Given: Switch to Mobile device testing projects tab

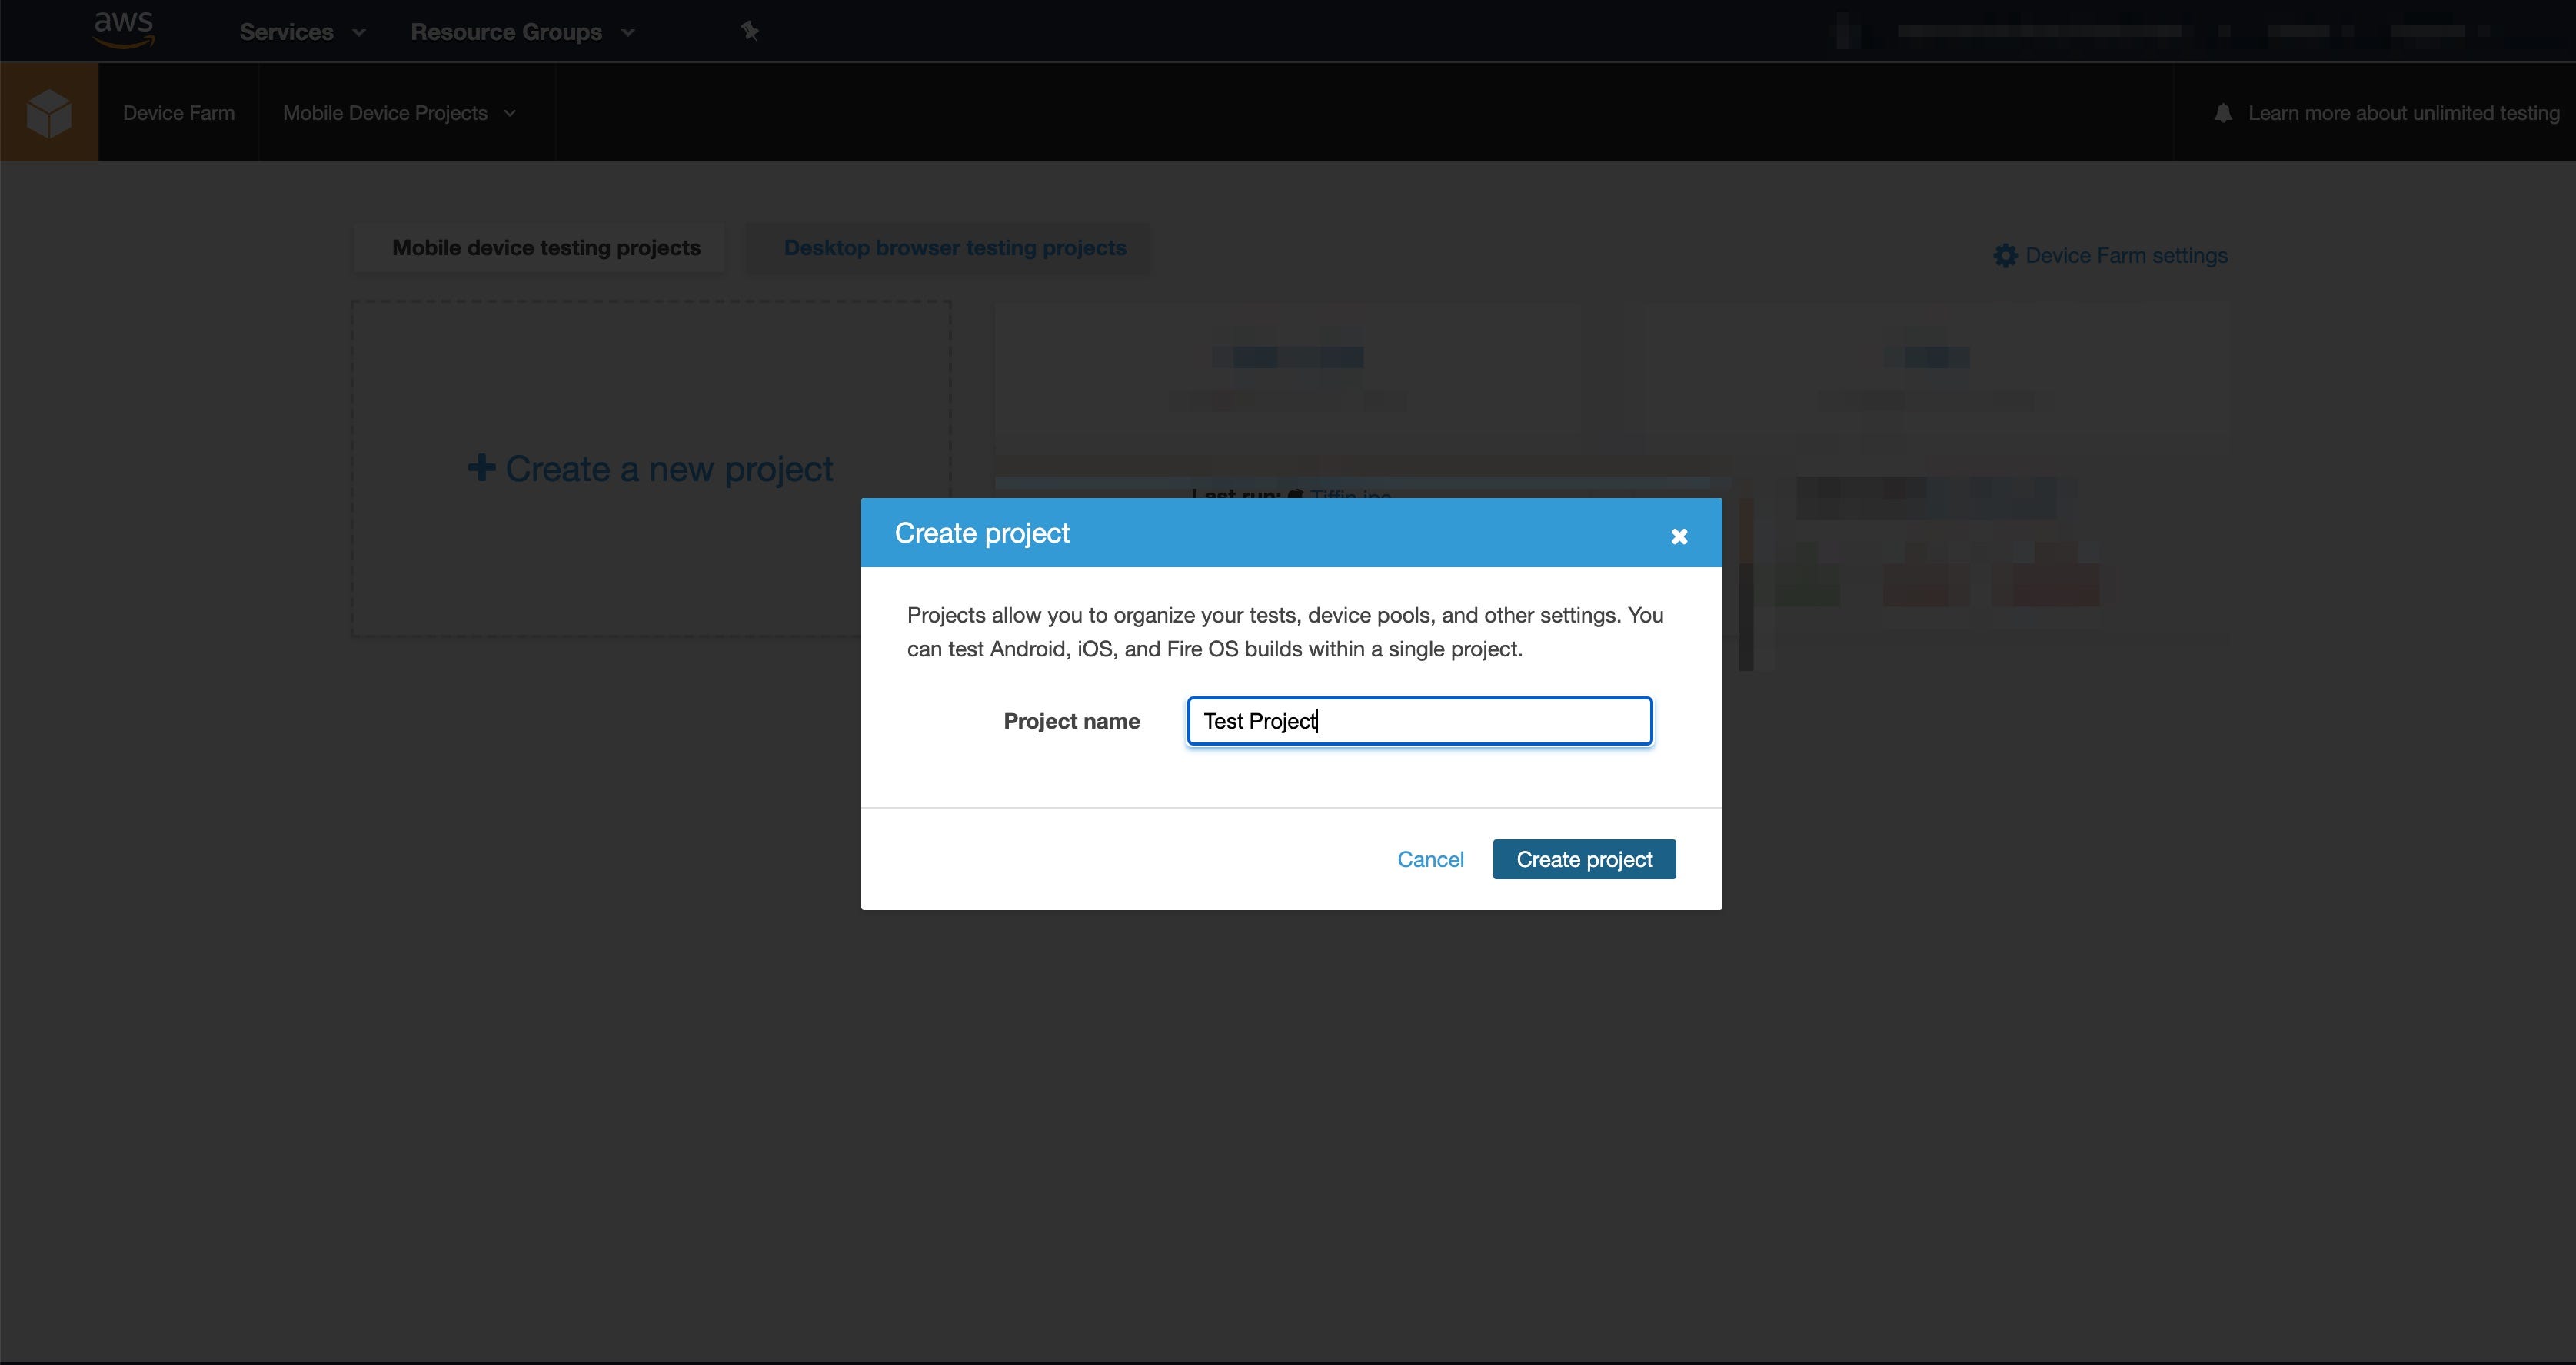Looking at the screenshot, I should (546, 247).
